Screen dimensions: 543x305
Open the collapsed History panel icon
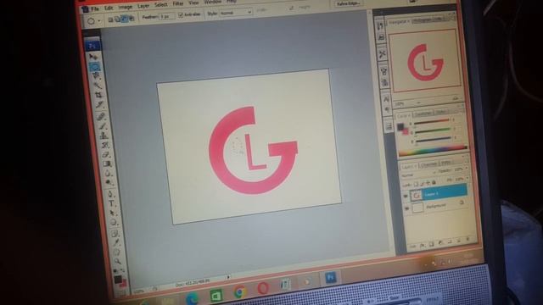381,26
